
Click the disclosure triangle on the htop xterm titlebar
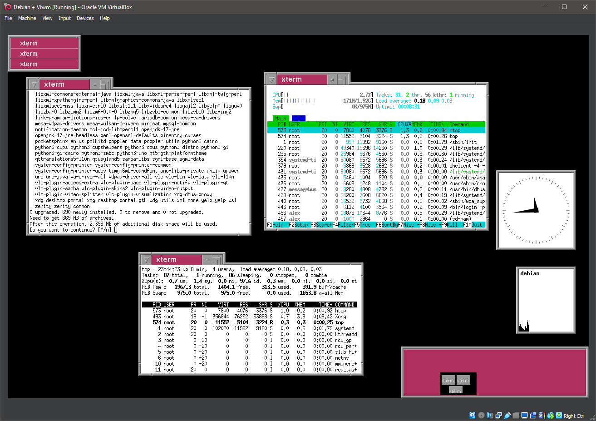pyautogui.click(x=272, y=79)
